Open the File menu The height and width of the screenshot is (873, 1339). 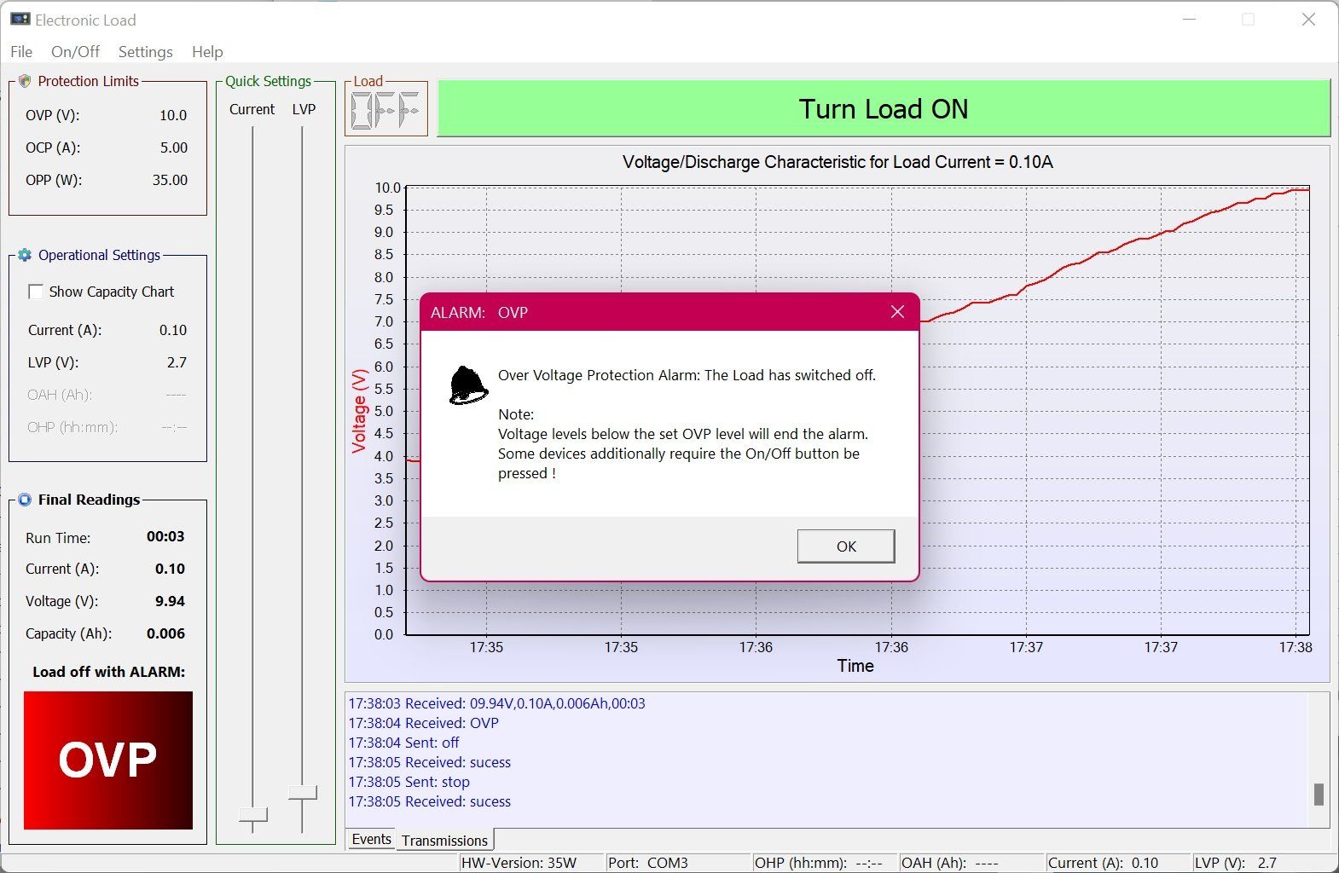pos(21,52)
